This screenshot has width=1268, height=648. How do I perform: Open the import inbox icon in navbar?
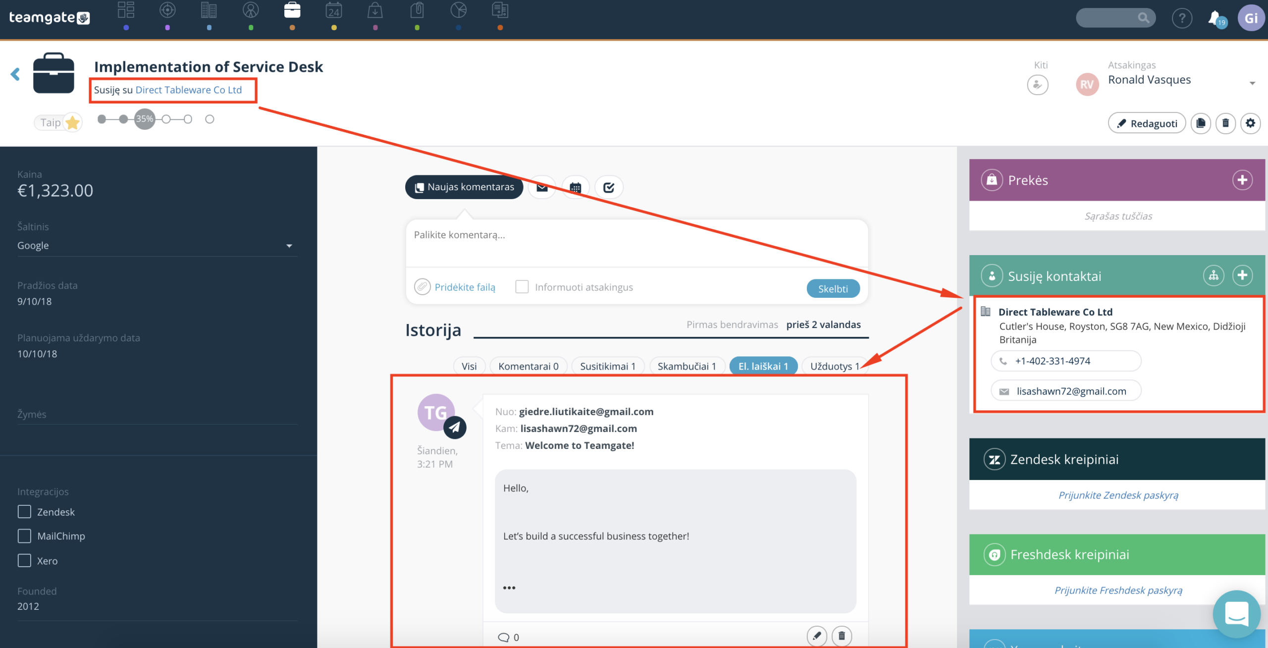coord(375,10)
